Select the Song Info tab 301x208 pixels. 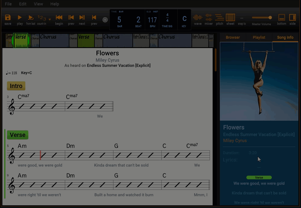pos(285,37)
